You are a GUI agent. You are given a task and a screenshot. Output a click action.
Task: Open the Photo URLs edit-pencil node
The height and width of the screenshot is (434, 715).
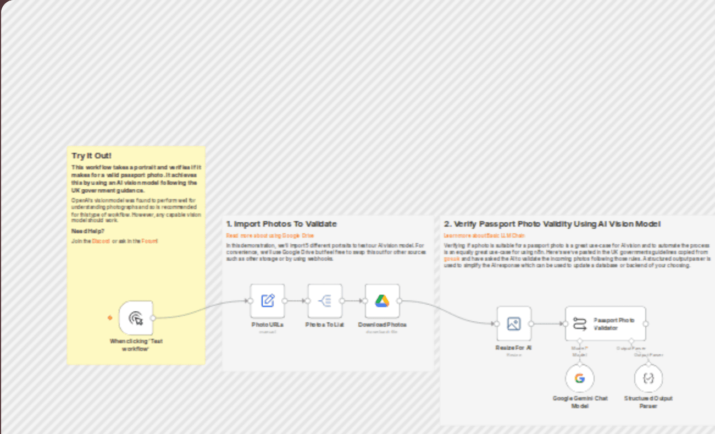pos(268,301)
